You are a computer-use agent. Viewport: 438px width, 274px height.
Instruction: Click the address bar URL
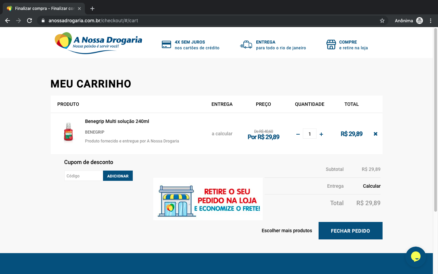coord(93,21)
